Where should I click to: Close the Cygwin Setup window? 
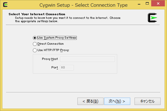pos(158,4)
